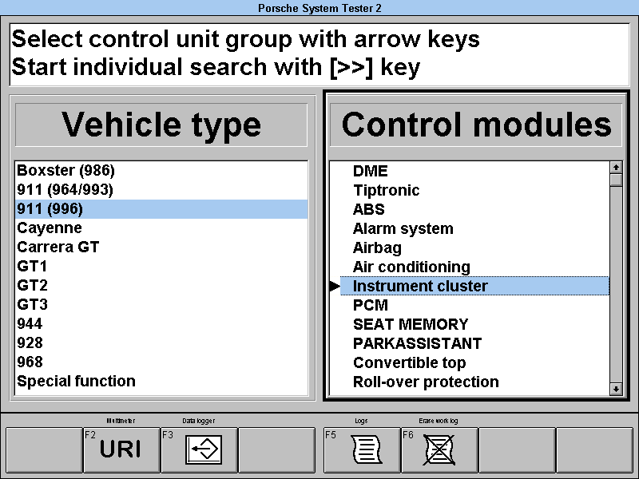Open Special function in vehicle list

[161, 381]
